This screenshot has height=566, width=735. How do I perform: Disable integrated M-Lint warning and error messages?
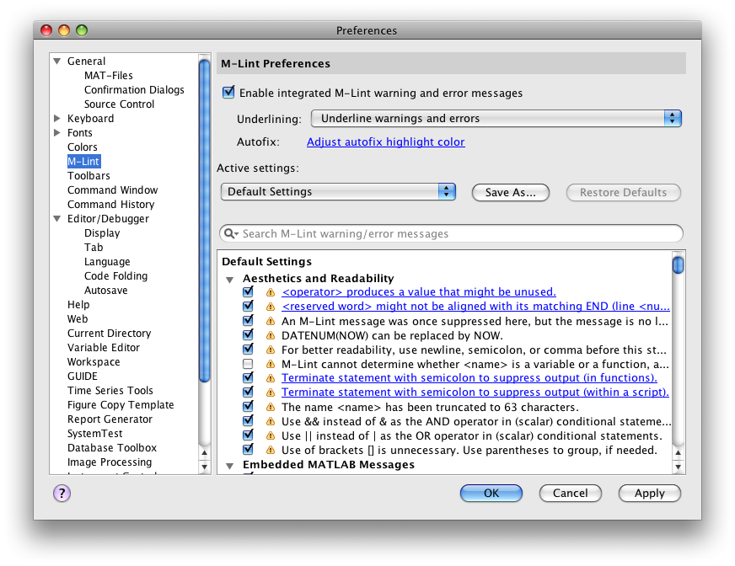coord(228,93)
